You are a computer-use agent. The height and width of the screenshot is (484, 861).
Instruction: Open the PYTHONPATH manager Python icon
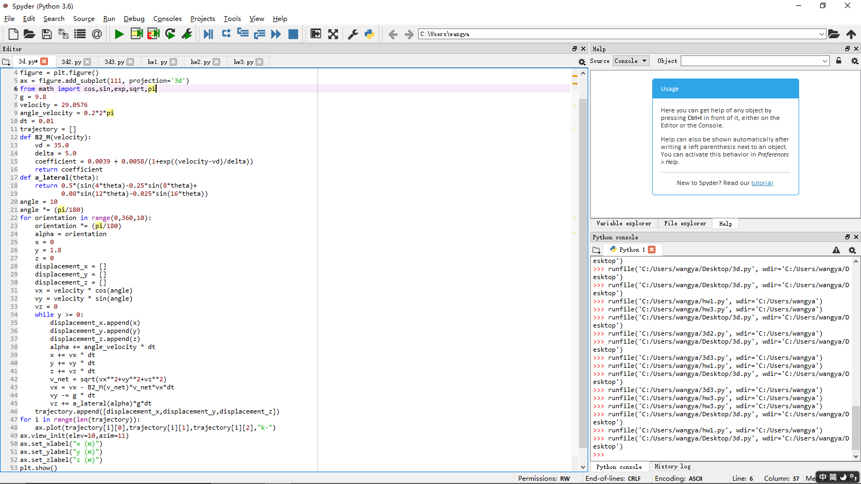pyautogui.click(x=369, y=34)
